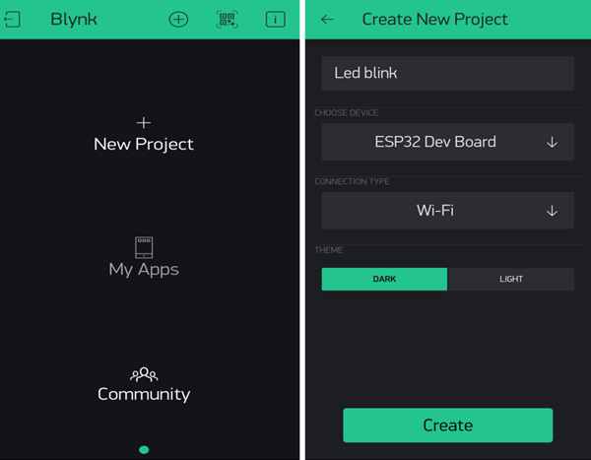Click the CONNECTION TYPE label
591x460 pixels.
(x=352, y=182)
